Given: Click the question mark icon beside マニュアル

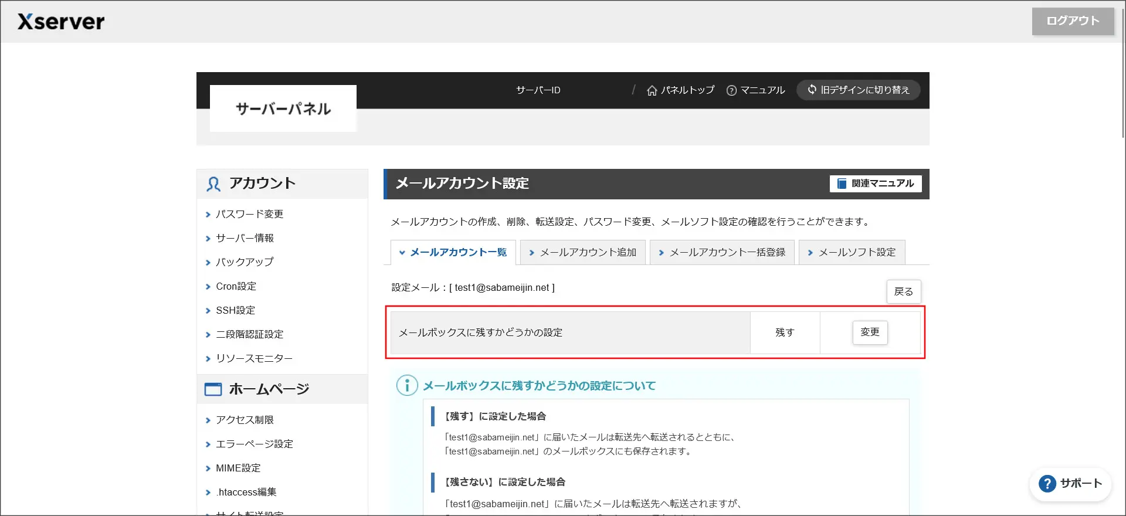Looking at the screenshot, I should click(731, 90).
